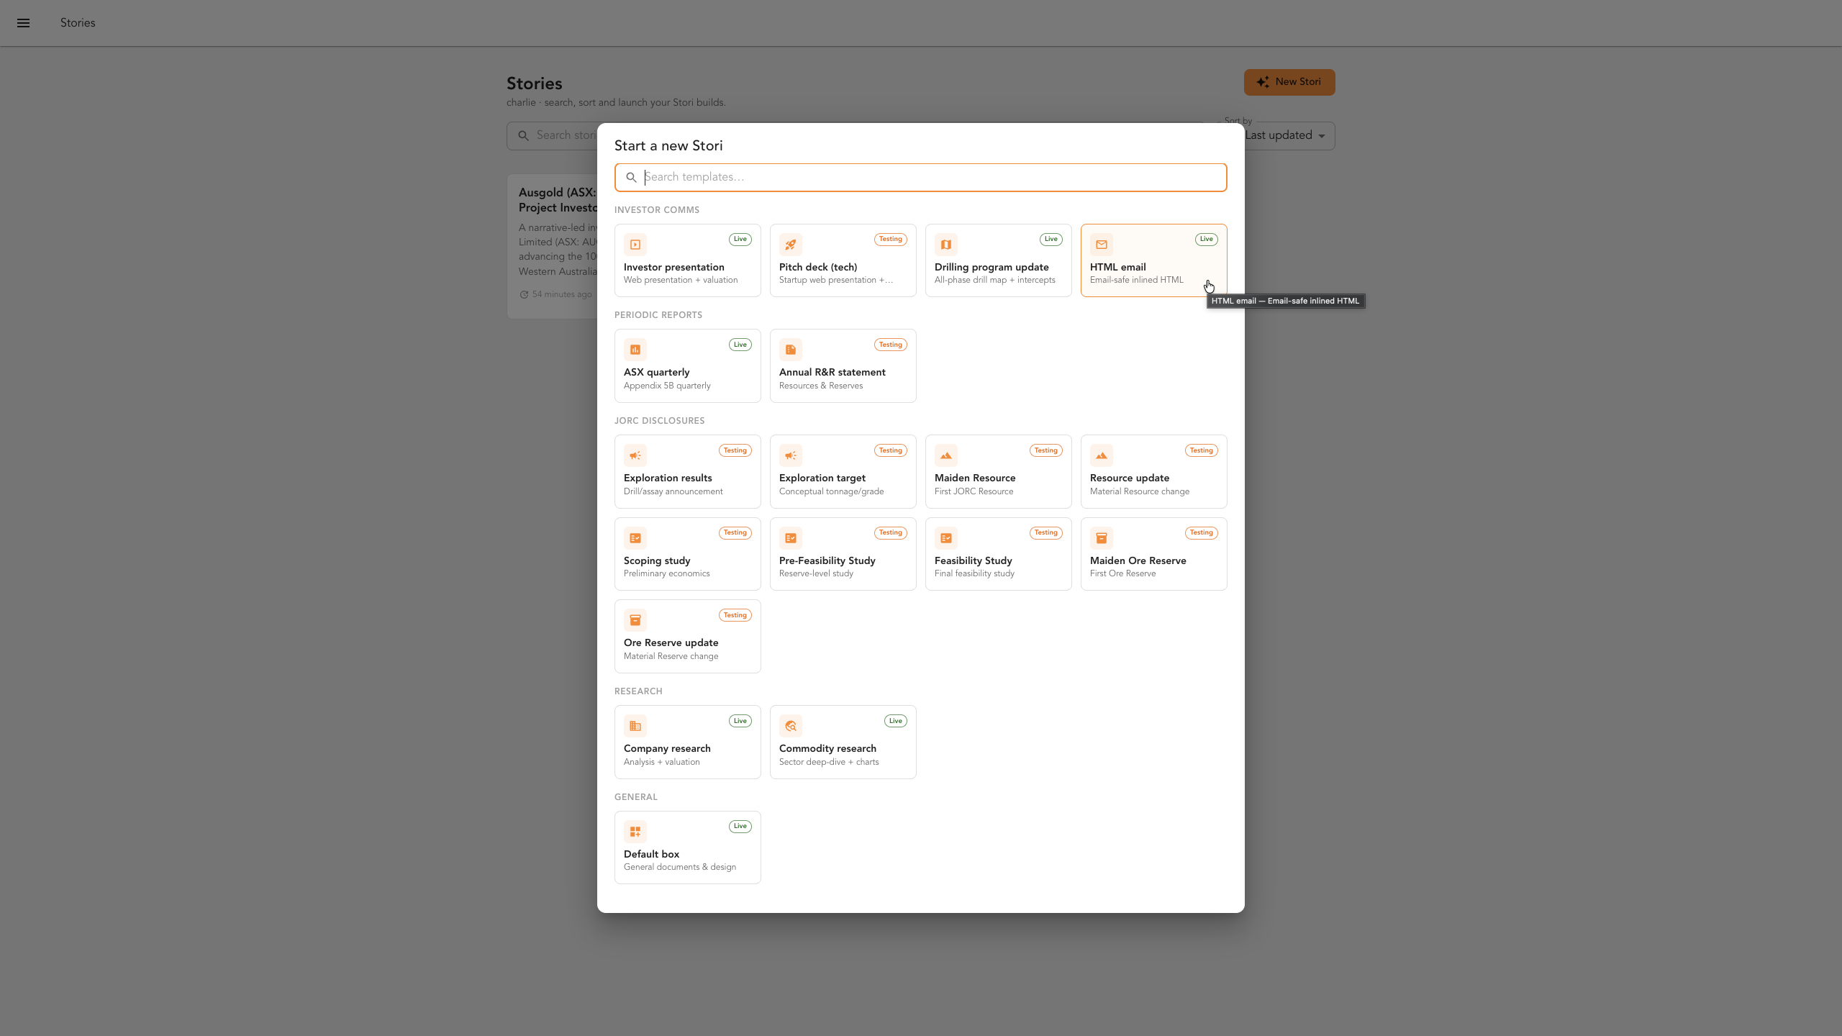Click the Testing badge on Pitch deck
Screen dimensions: 1842x1036
click(891, 240)
